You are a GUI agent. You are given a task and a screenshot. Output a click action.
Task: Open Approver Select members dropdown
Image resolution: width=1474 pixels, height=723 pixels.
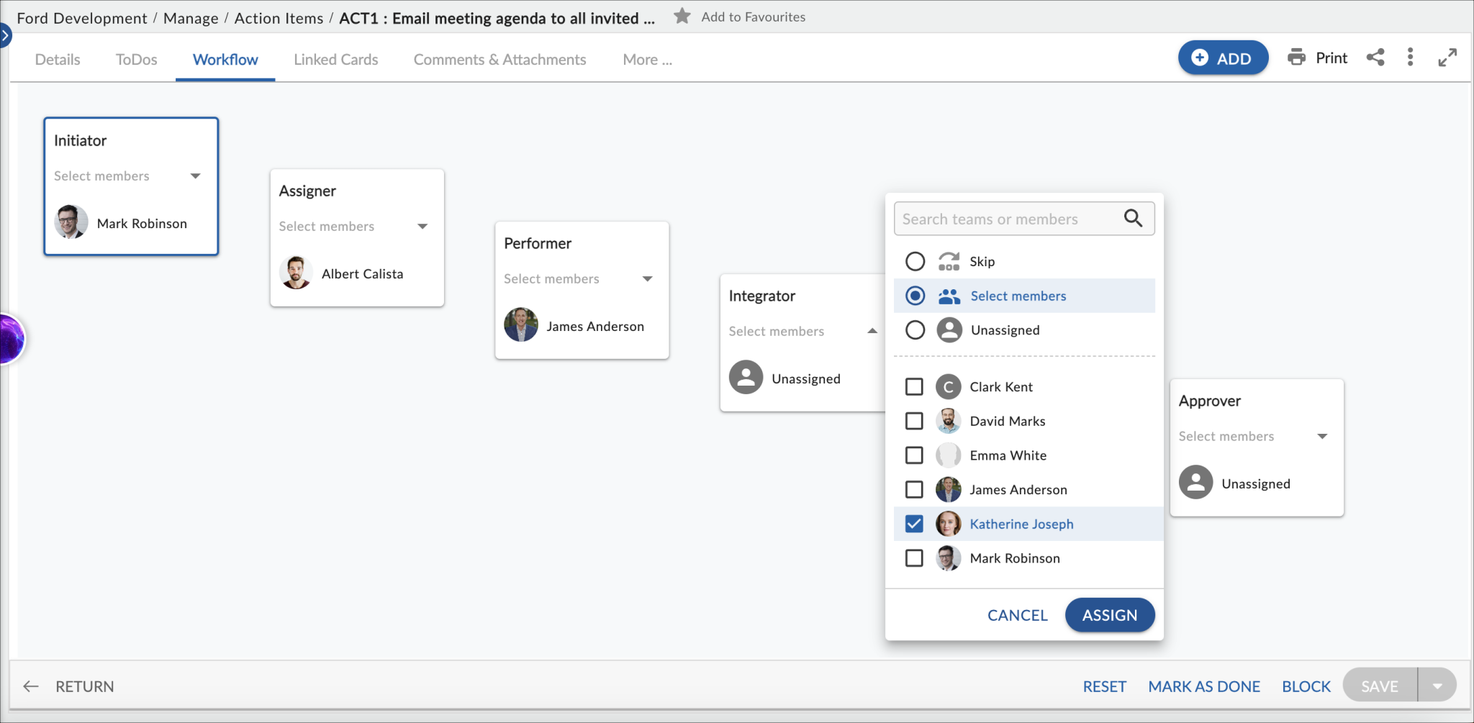click(1323, 436)
